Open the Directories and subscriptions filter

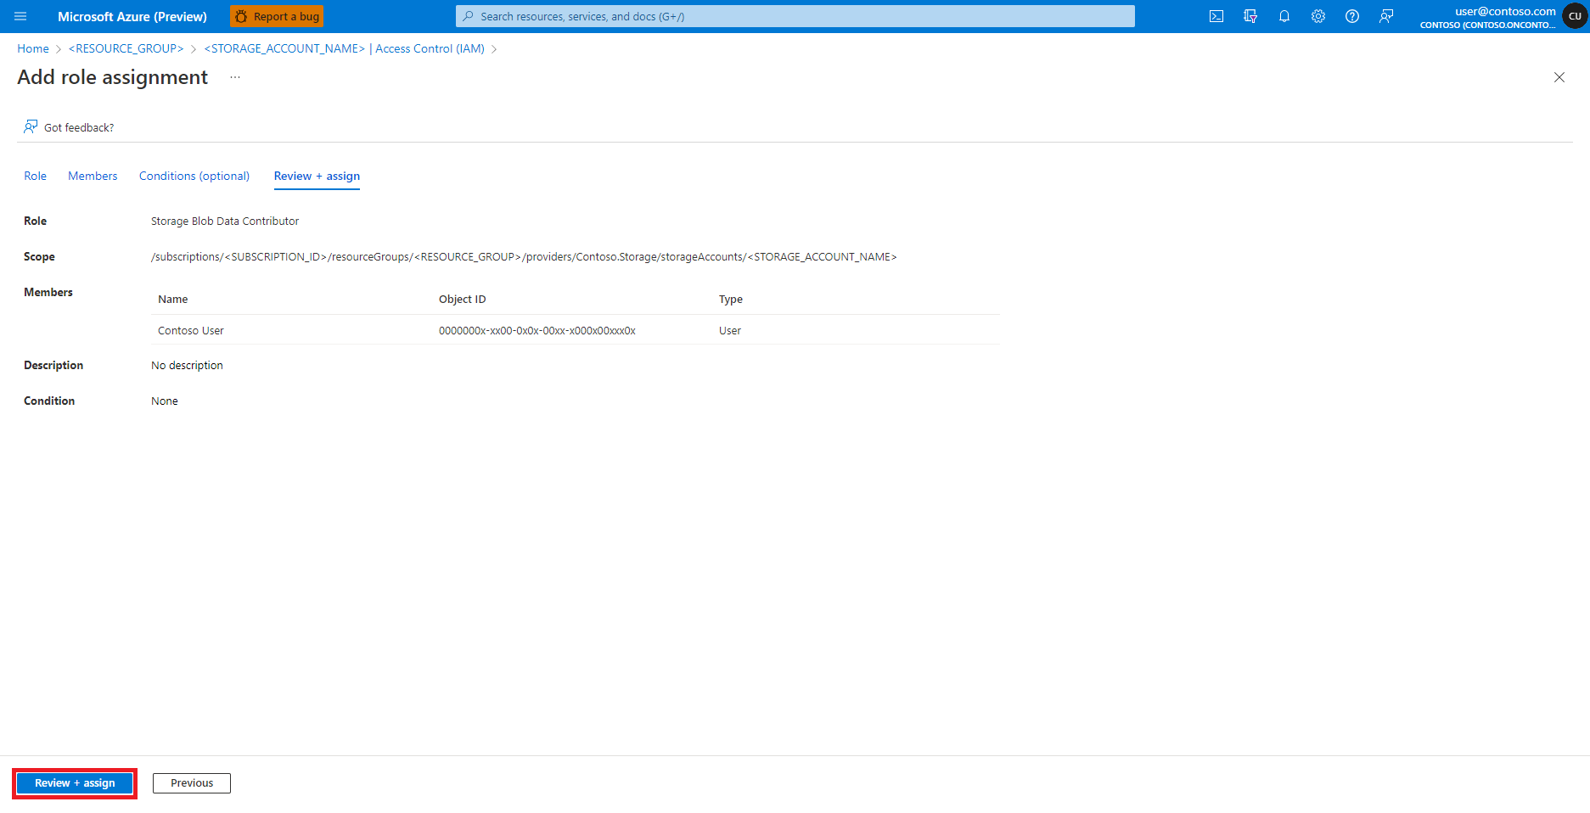point(1250,16)
